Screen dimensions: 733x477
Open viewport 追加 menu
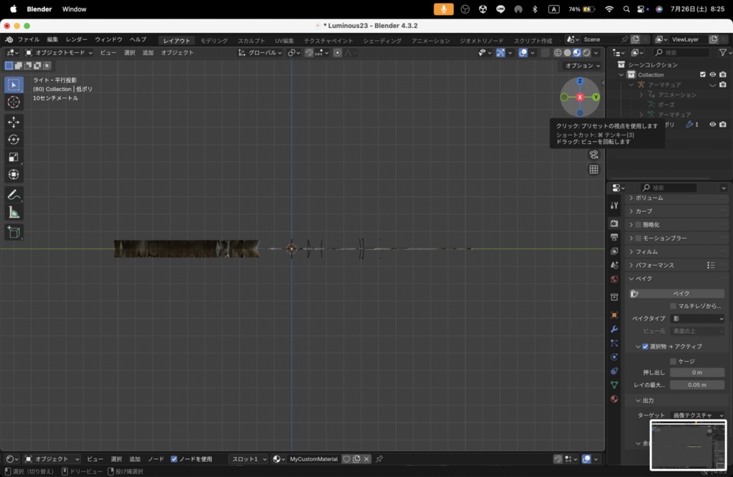tap(147, 53)
